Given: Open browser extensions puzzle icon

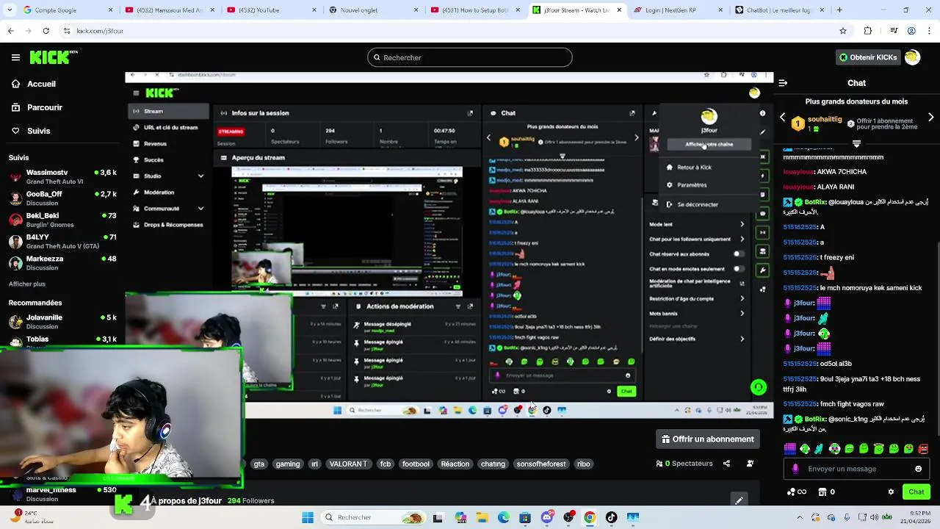Looking at the screenshot, I should point(868,31).
